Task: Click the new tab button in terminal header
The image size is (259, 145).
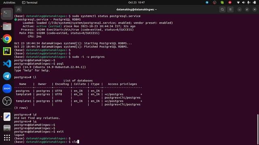Action: (x=19, y=10)
